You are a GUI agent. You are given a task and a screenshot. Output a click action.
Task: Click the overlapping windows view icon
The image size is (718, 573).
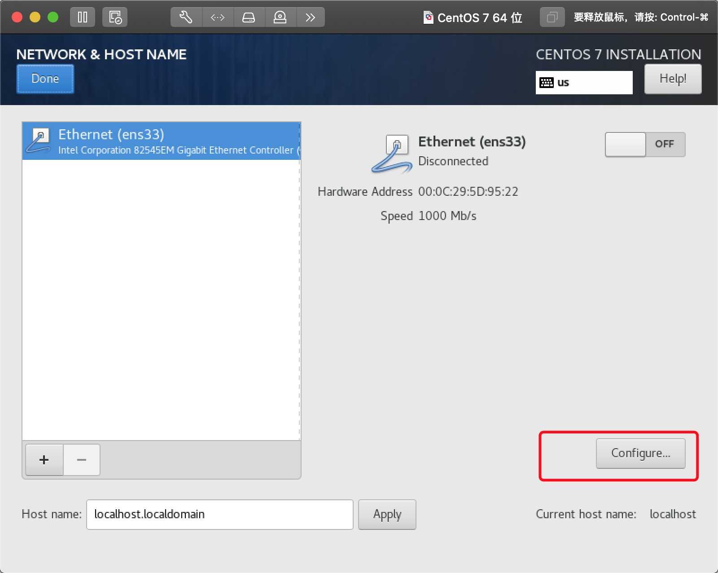(552, 18)
